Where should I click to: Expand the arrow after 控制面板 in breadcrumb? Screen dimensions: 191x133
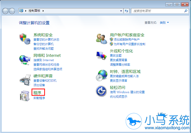click(43, 11)
